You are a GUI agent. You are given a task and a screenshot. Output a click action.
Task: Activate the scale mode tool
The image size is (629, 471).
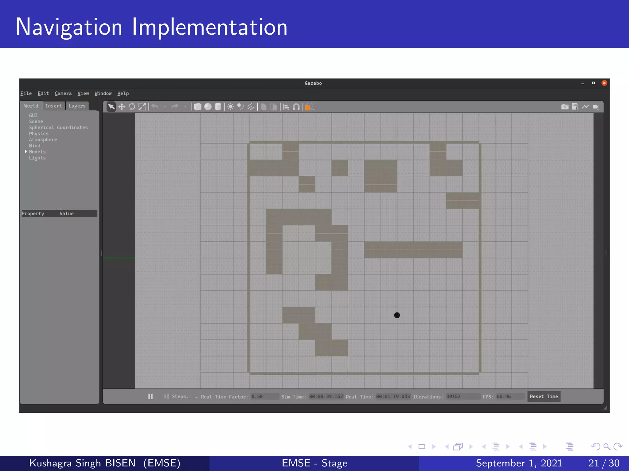point(142,107)
